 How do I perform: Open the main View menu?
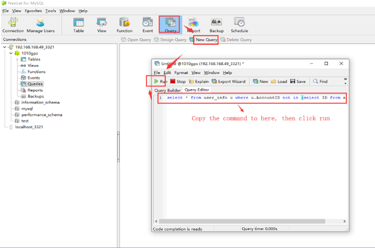coord(17,11)
